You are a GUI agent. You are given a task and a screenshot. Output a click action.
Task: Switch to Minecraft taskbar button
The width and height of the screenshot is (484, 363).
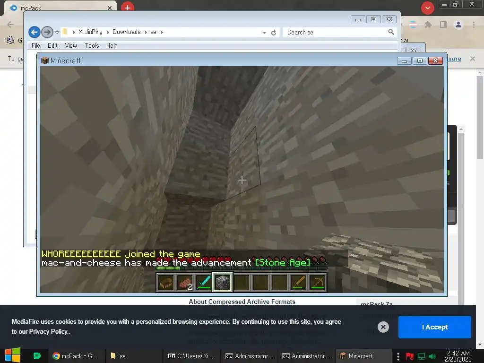pyautogui.click(x=364, y=356)
